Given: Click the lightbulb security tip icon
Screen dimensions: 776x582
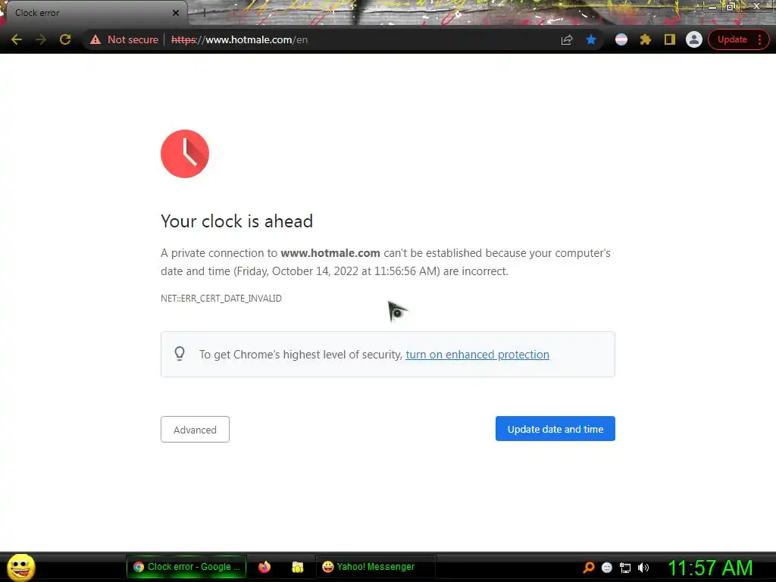Looking at the screenshot, I should (180, 353).
